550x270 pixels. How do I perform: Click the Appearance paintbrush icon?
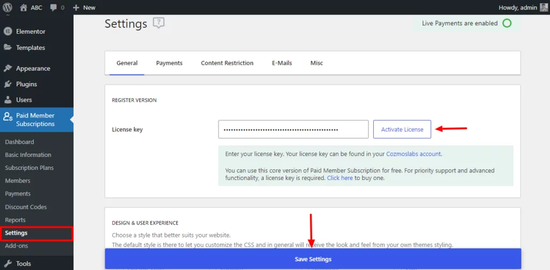point(8,69)
